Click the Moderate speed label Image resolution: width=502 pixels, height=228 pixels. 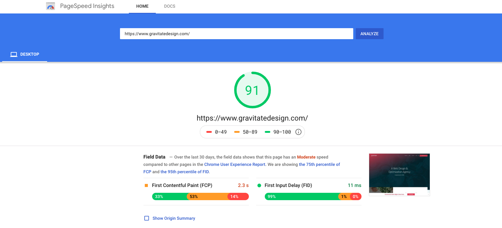(x=306, y=157)
